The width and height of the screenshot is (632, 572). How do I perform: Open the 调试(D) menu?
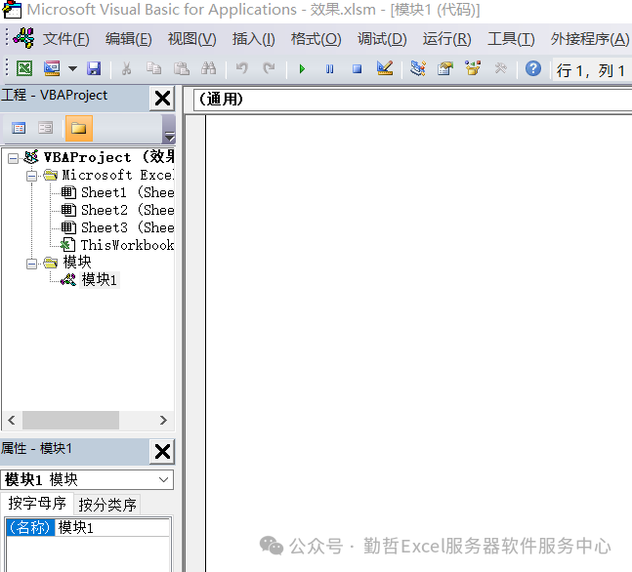382,39
